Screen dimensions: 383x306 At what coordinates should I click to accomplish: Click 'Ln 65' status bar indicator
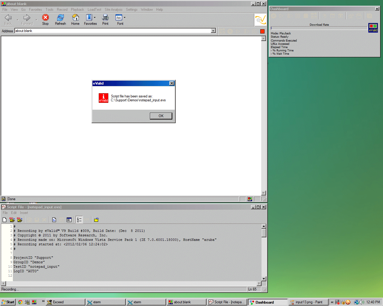click(x=252, y=289)
